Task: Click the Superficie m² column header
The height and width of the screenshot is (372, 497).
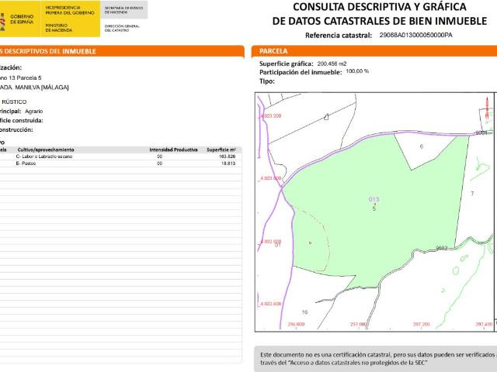Action: tap(221, 149)
